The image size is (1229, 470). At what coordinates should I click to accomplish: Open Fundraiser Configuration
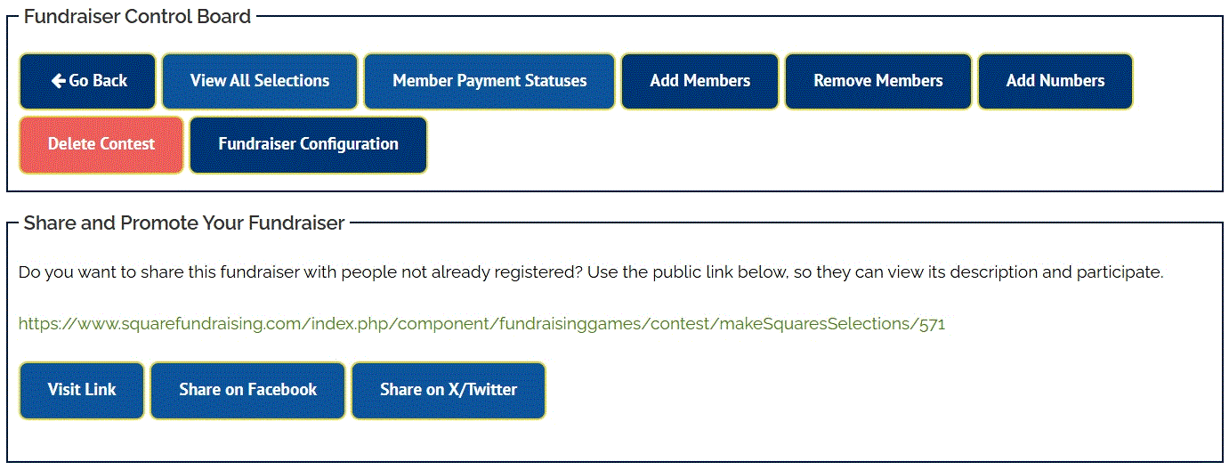(308, 144)
